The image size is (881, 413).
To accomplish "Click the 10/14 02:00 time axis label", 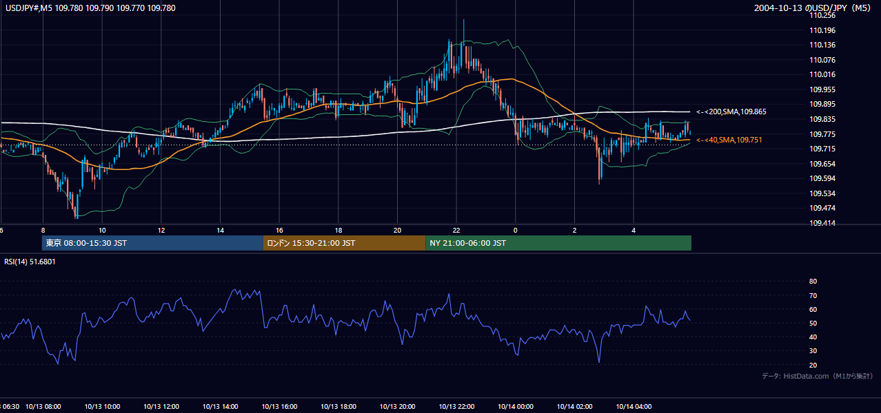I will (x=575, y=406).
